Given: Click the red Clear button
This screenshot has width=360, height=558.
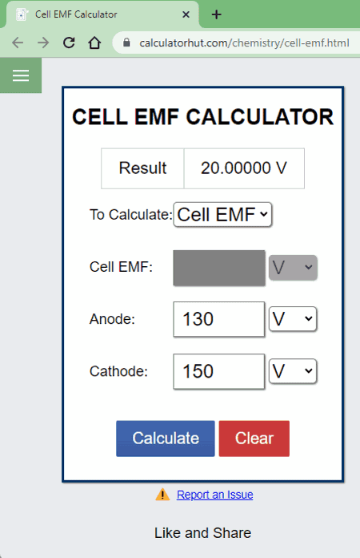Looking at the screenshot, I should (x=254, y=439).
